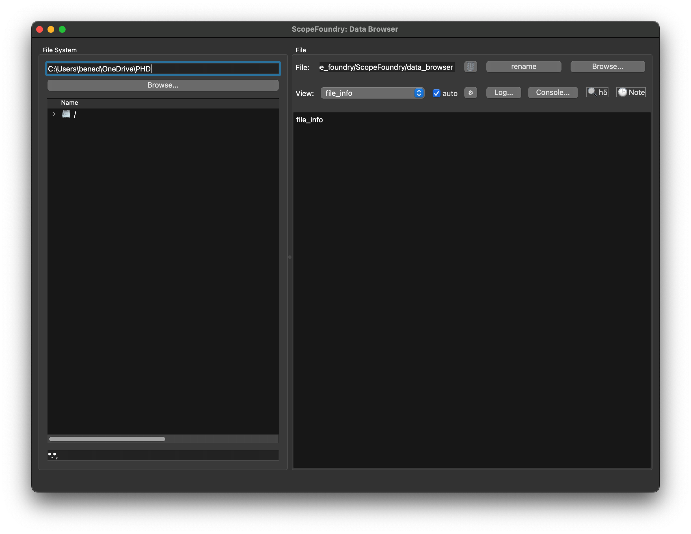Minimize the Data Browser window
The height and width of the screenshot is (534, 691).
tap(51, 29)
